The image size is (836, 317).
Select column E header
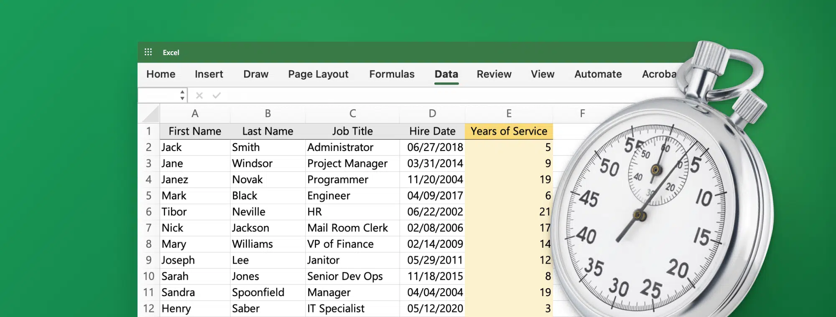(509, 113)
